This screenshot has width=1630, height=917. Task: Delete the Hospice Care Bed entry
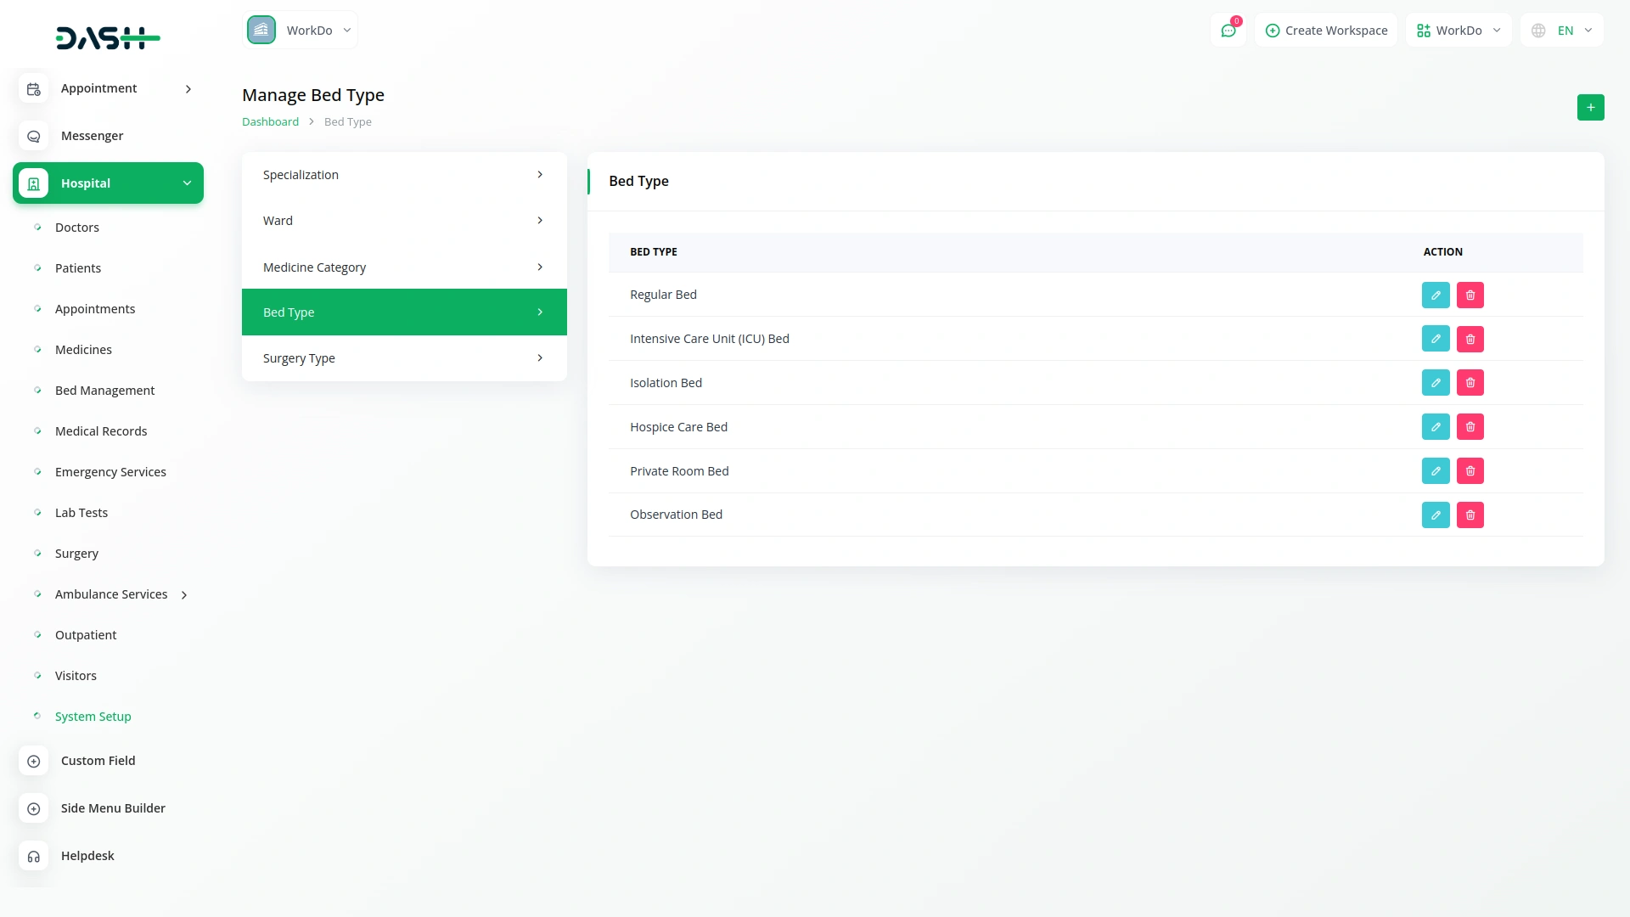click(x=1470, y=427)
